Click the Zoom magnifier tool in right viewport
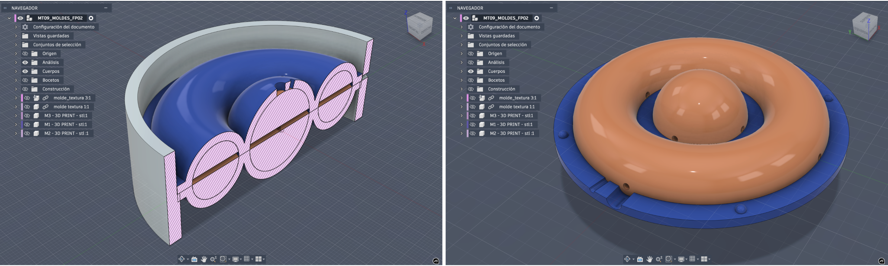888x266 pixels. [659, 259]
